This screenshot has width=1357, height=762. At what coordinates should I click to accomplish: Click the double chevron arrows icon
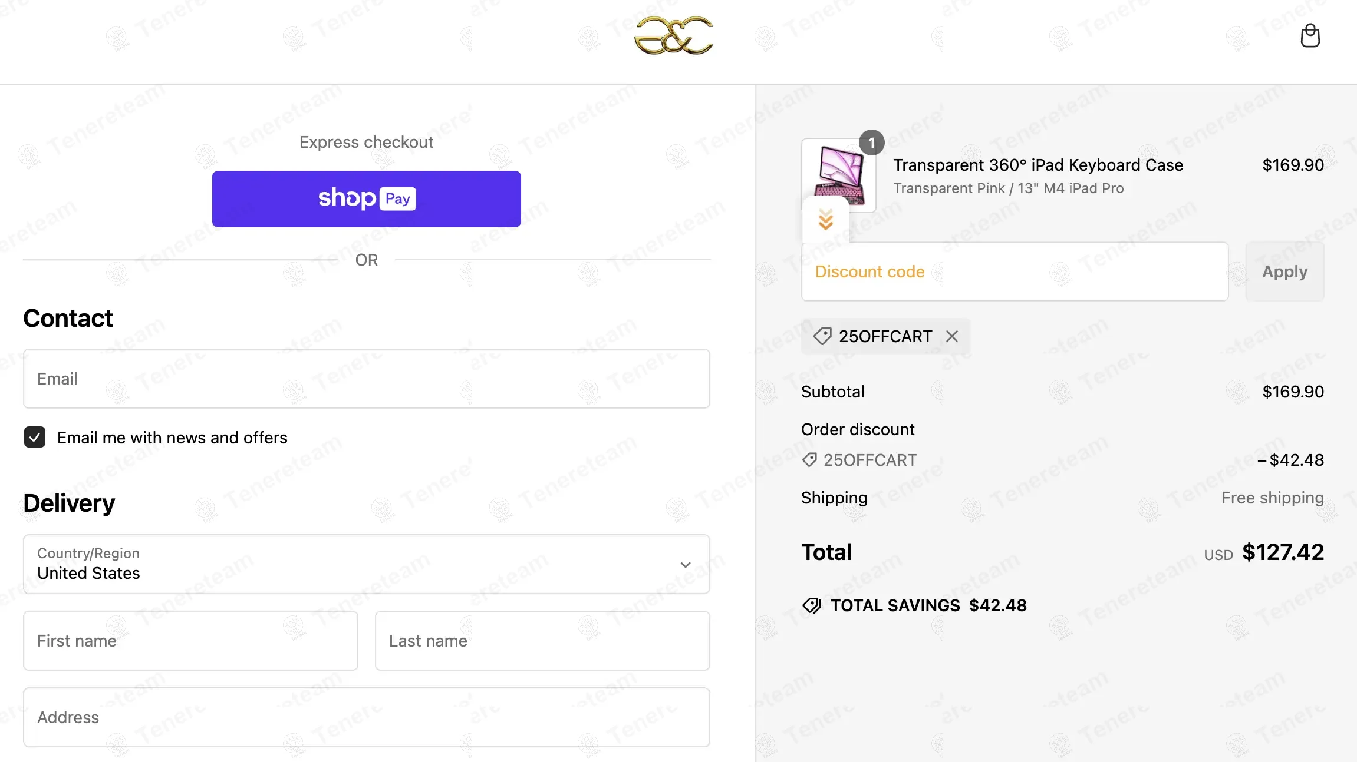click(x=825, y=220)
